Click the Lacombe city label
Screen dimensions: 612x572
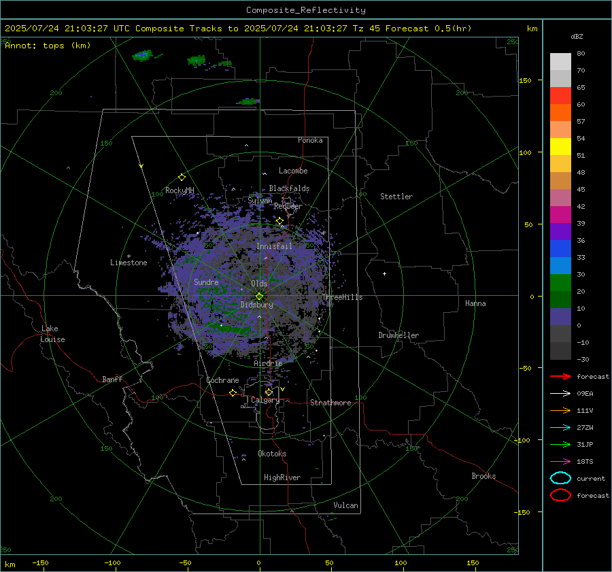coord(293,171)
